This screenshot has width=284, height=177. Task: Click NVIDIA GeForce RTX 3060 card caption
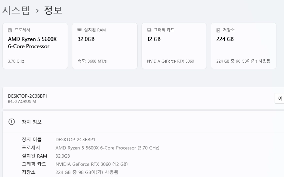click(170, 61)
